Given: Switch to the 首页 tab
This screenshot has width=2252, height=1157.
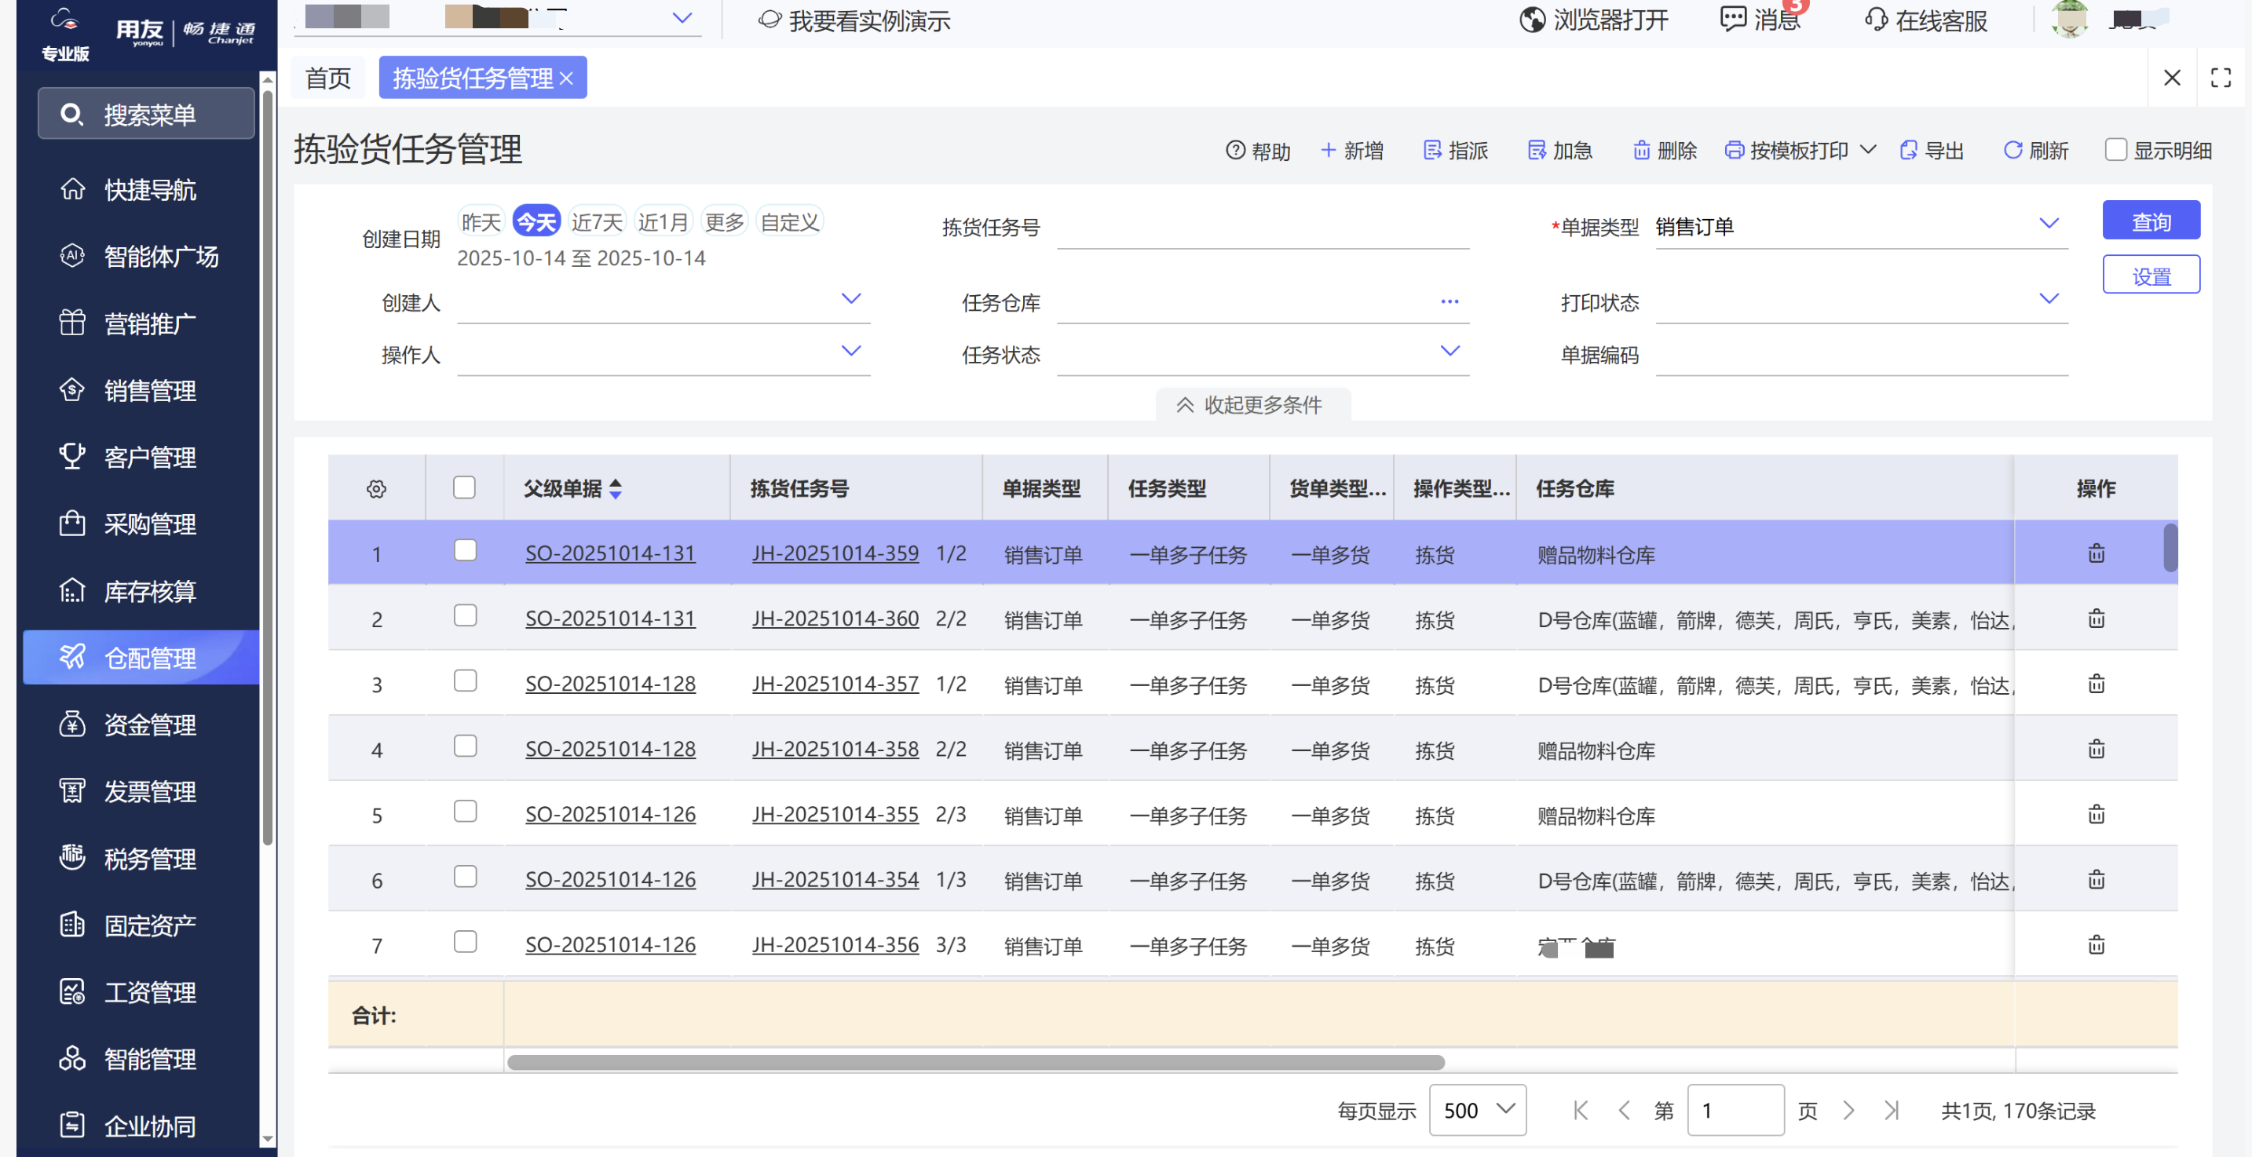Looking at the screenshot, I should [x=328, y=78].
